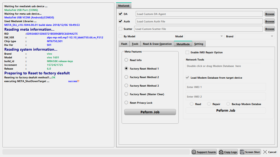Select Reset Privacy Lock option
280x157 pixels.
tap(126, 103)
